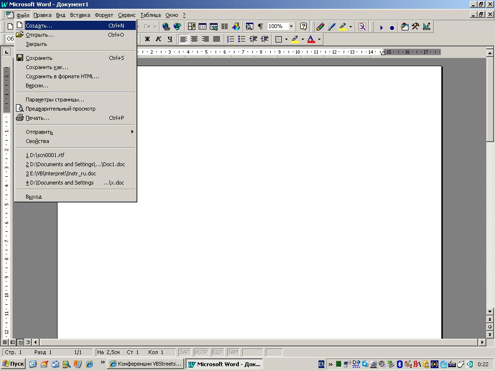Click the Internet Explorer quick launch icon
Image resolution: width=495 pixels, height=371 pixels.
coord(89,364)
